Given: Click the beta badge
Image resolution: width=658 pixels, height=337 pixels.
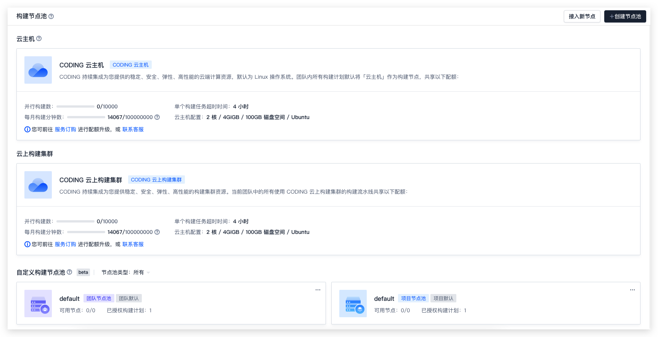Looking at the screenshot, I should point(83,272).
